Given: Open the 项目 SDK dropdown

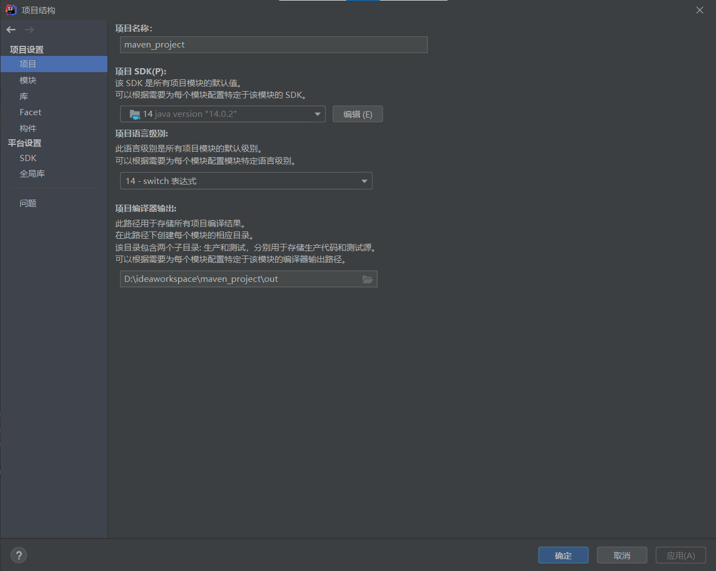Looking at the screenshot, I should tap(223, 114).
